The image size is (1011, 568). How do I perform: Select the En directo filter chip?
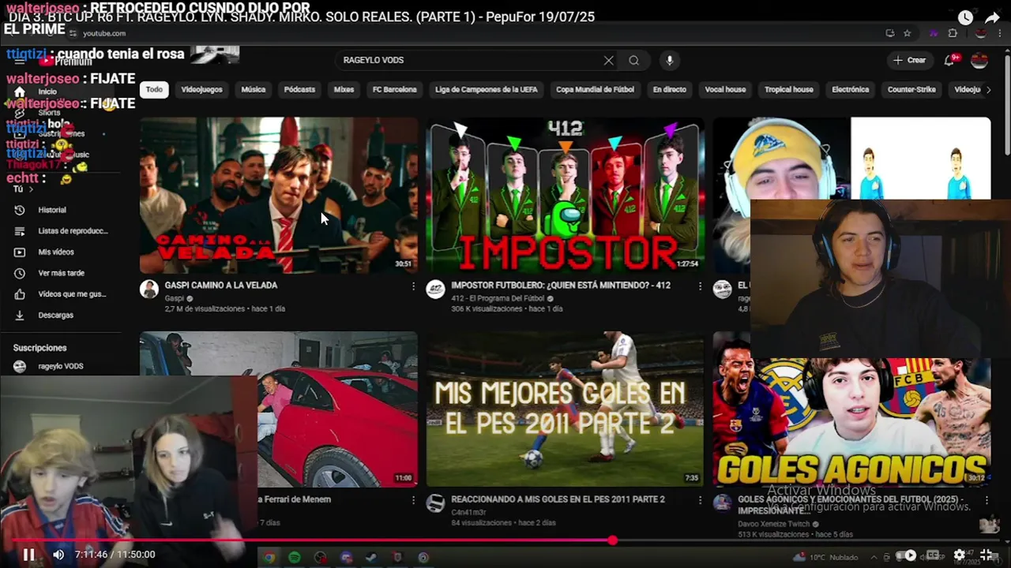(669, 89)
